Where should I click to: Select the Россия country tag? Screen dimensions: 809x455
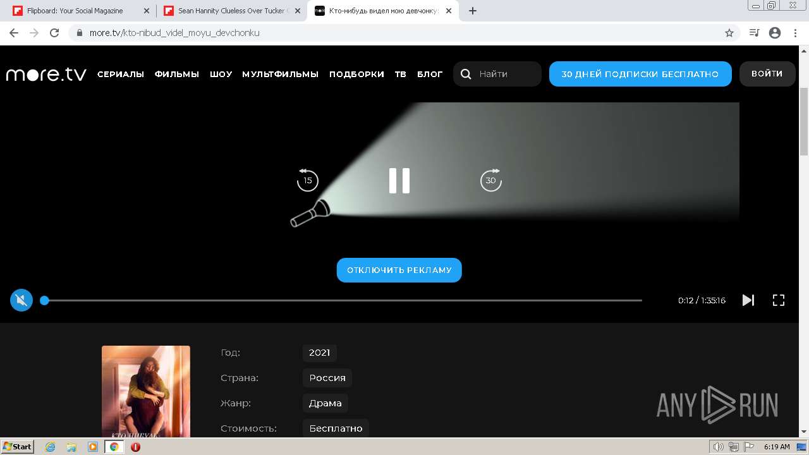[x=327, y=378]
